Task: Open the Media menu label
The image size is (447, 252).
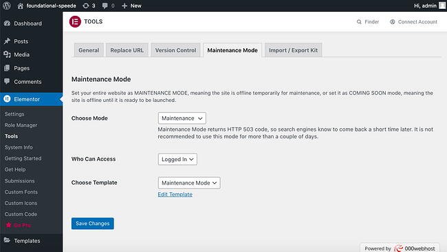Action: point(22,54)
